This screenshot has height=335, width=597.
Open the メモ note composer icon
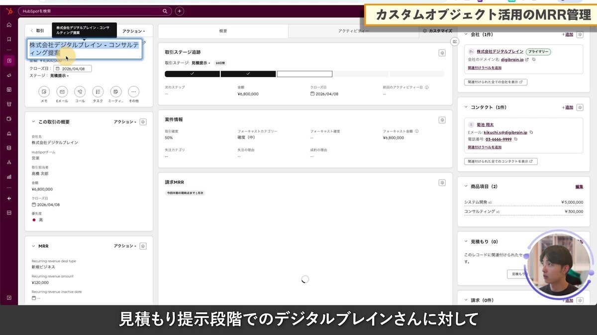(44, 92)
